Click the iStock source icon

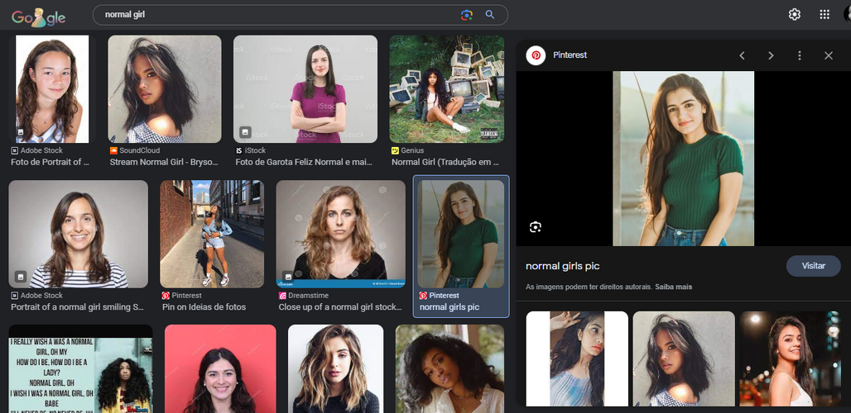pos(238,150)
